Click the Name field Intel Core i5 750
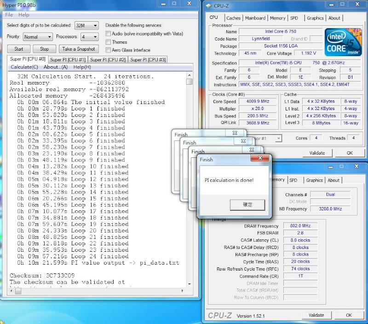Image resolution: width=368 pixels, height=324 pixels. pyautogui.click(x=281, y=31)
